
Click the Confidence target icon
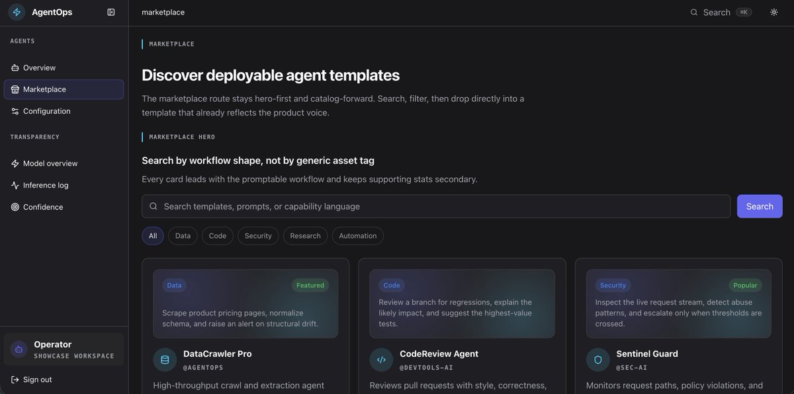point(15,207)
